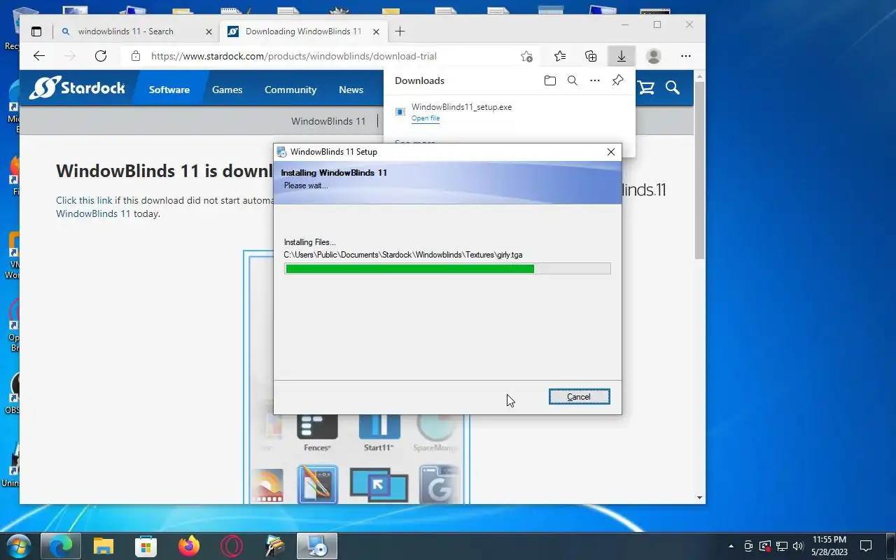Open the browser profile menu

(x=654, y=56)
